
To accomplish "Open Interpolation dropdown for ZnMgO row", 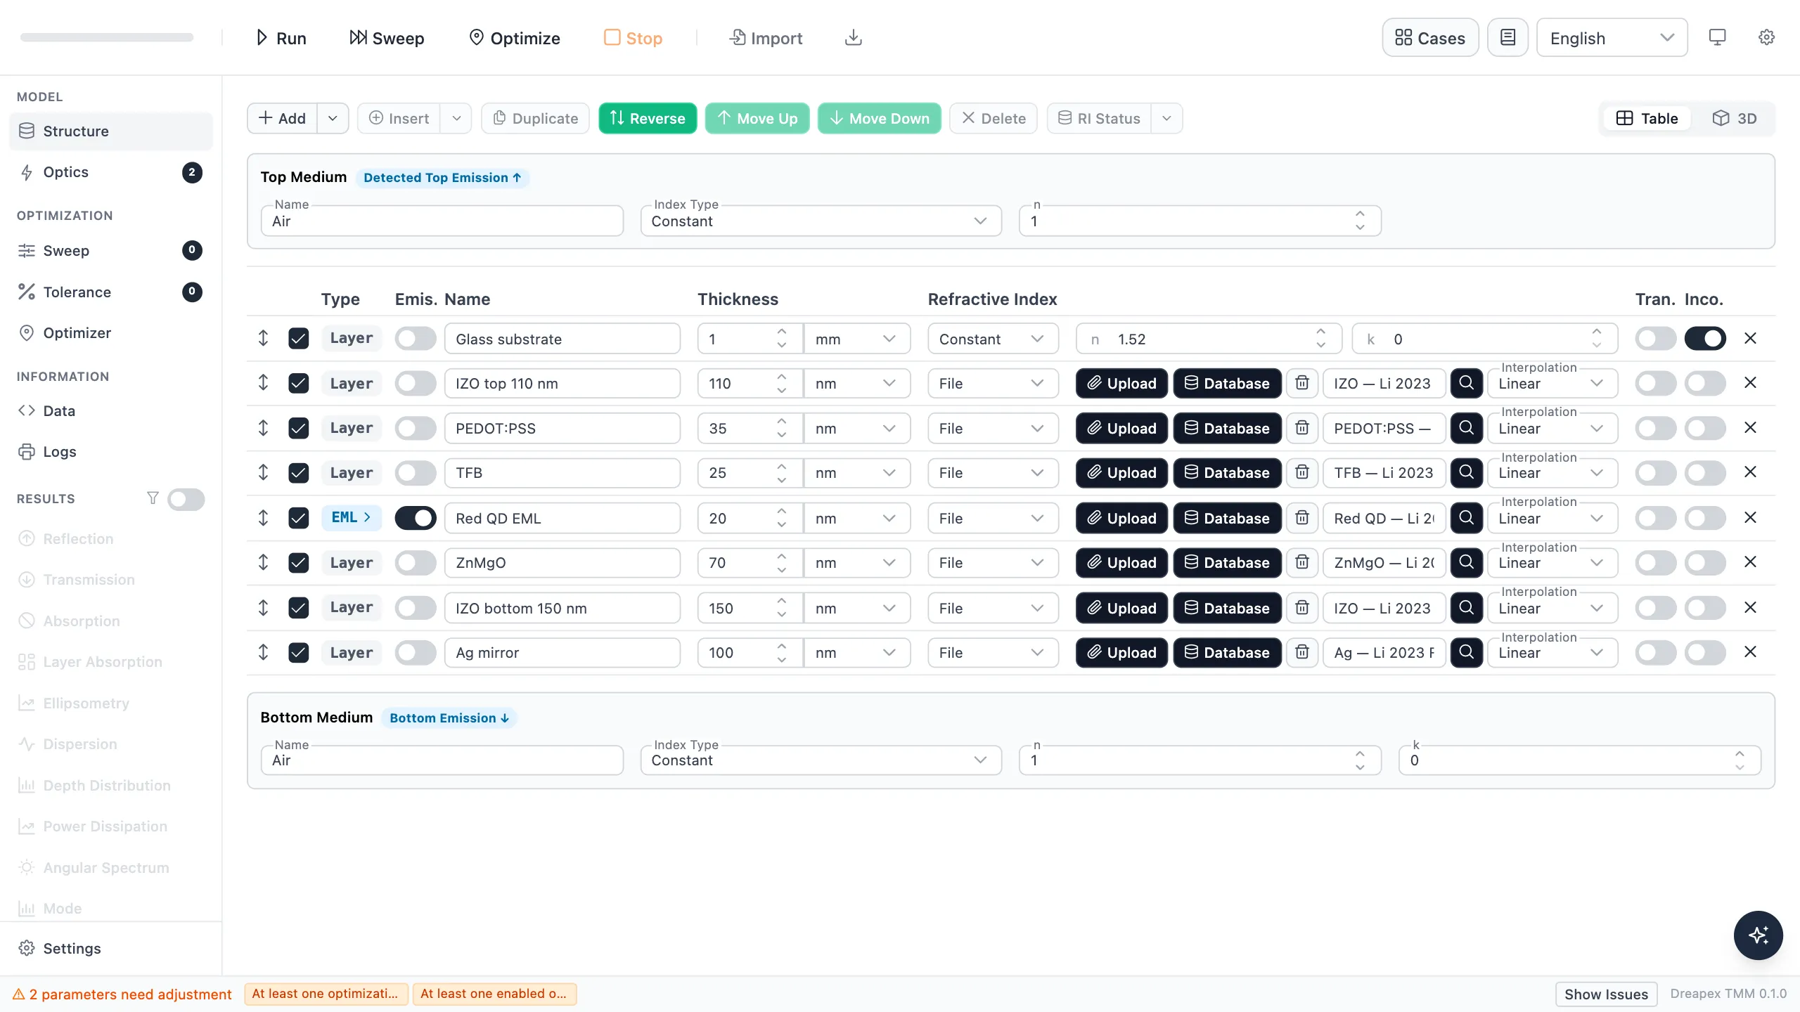I will pyautogui.click(x=1552, y=562).
